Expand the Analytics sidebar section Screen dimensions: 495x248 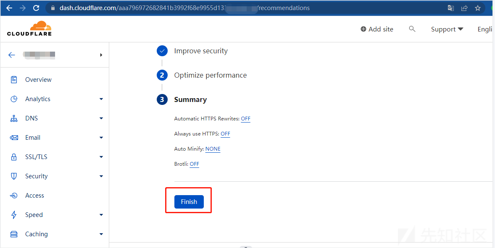(x=101, y=99)
